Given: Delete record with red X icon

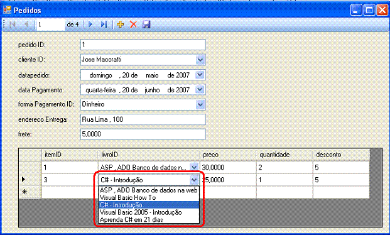Looking at the screenshot, I should (133, 25).
